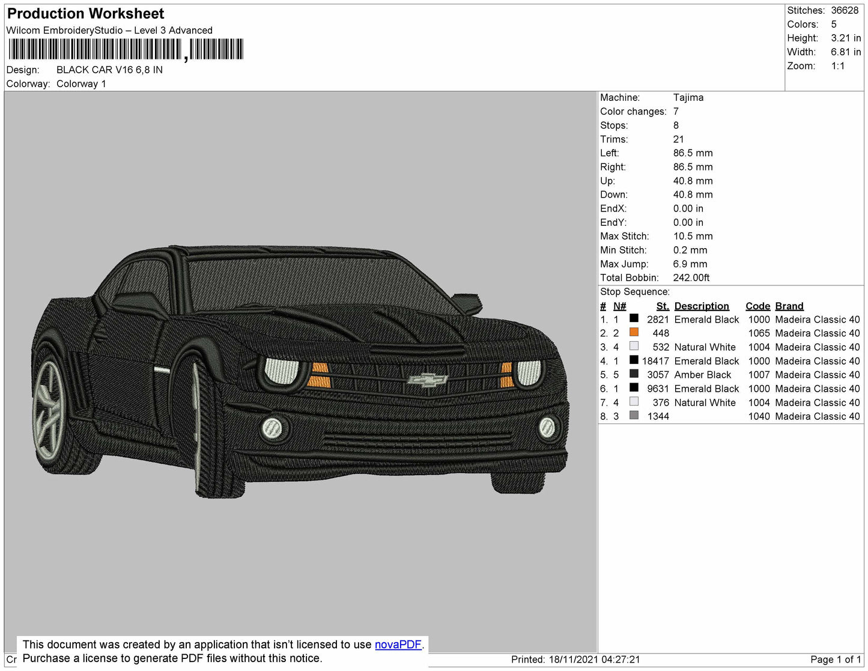The image size is (868, 671).
Task: Click the Colorway 1 value
Action: tap(81, 83)
